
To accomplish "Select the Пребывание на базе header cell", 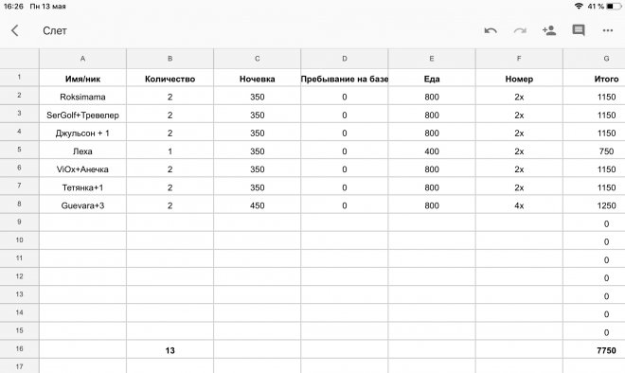I will 345,79.
